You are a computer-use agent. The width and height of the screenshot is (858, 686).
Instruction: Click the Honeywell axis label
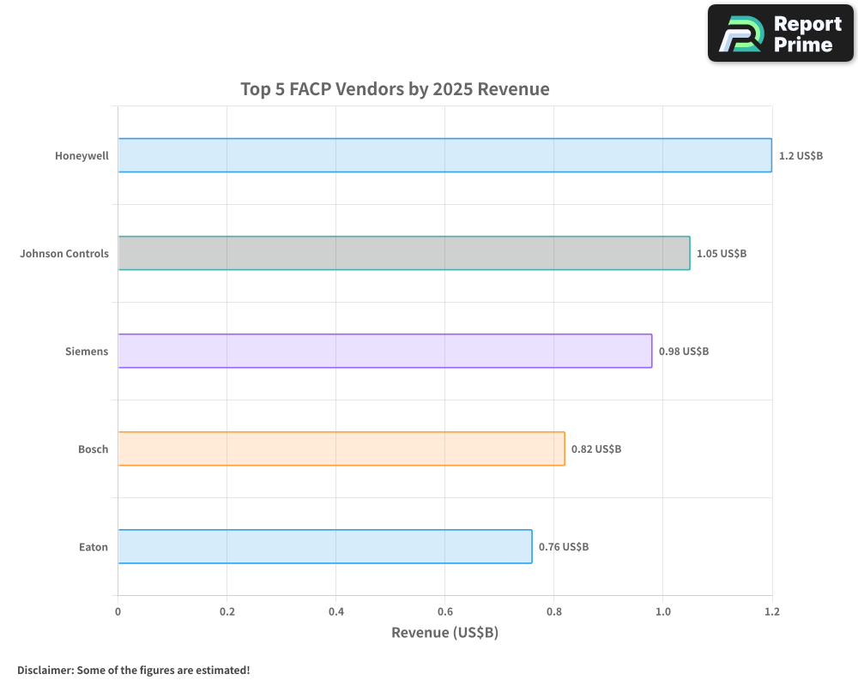(82, 156)
